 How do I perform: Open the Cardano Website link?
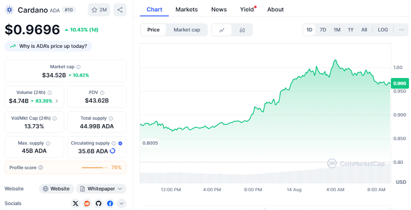click(x=56, y=189)
